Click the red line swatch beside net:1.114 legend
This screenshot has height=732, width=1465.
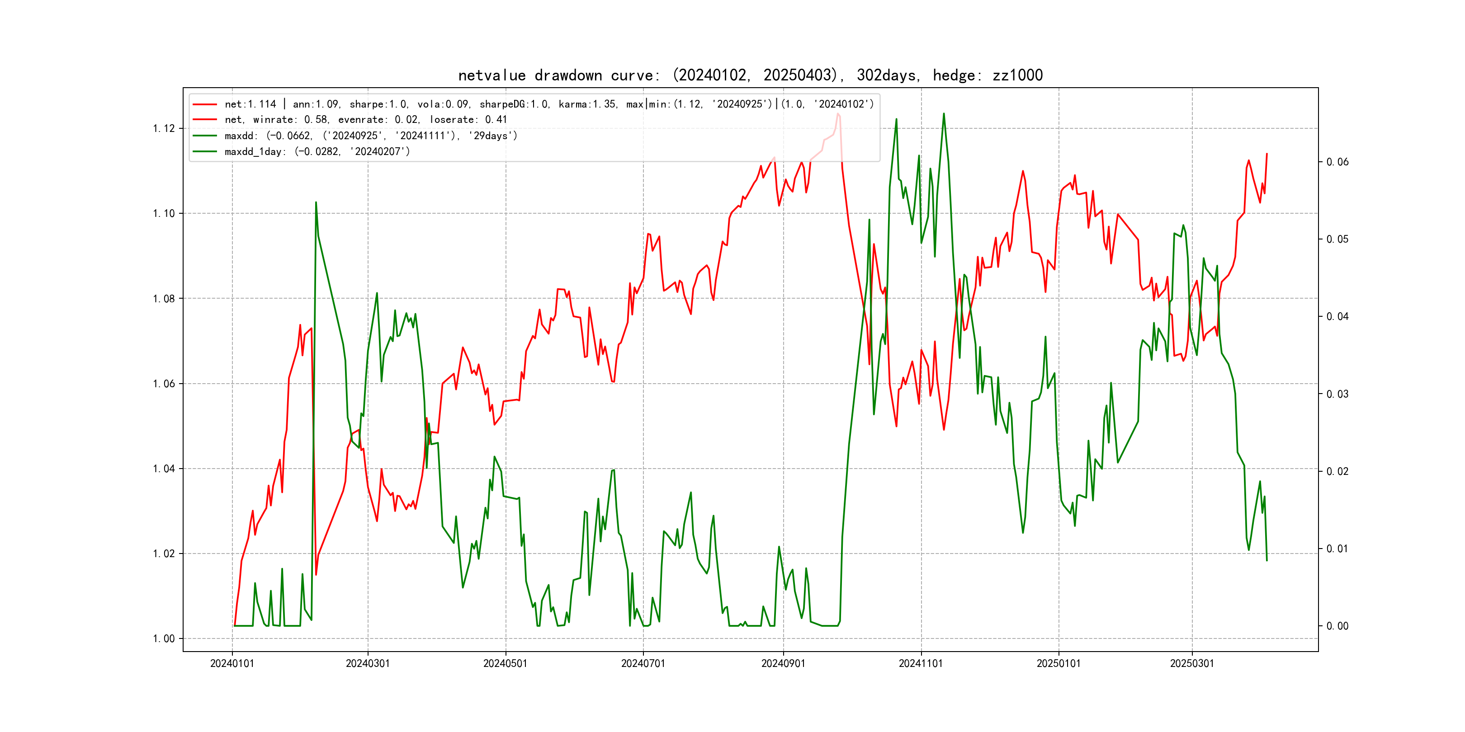205,104
